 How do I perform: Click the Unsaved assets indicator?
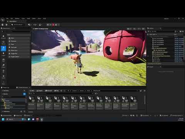click(x=164, y=115)
